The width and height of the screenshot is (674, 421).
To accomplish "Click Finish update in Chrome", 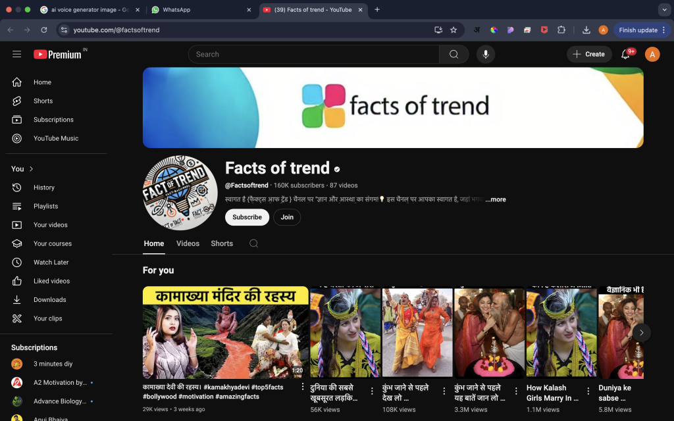I will tap(642, 30).
